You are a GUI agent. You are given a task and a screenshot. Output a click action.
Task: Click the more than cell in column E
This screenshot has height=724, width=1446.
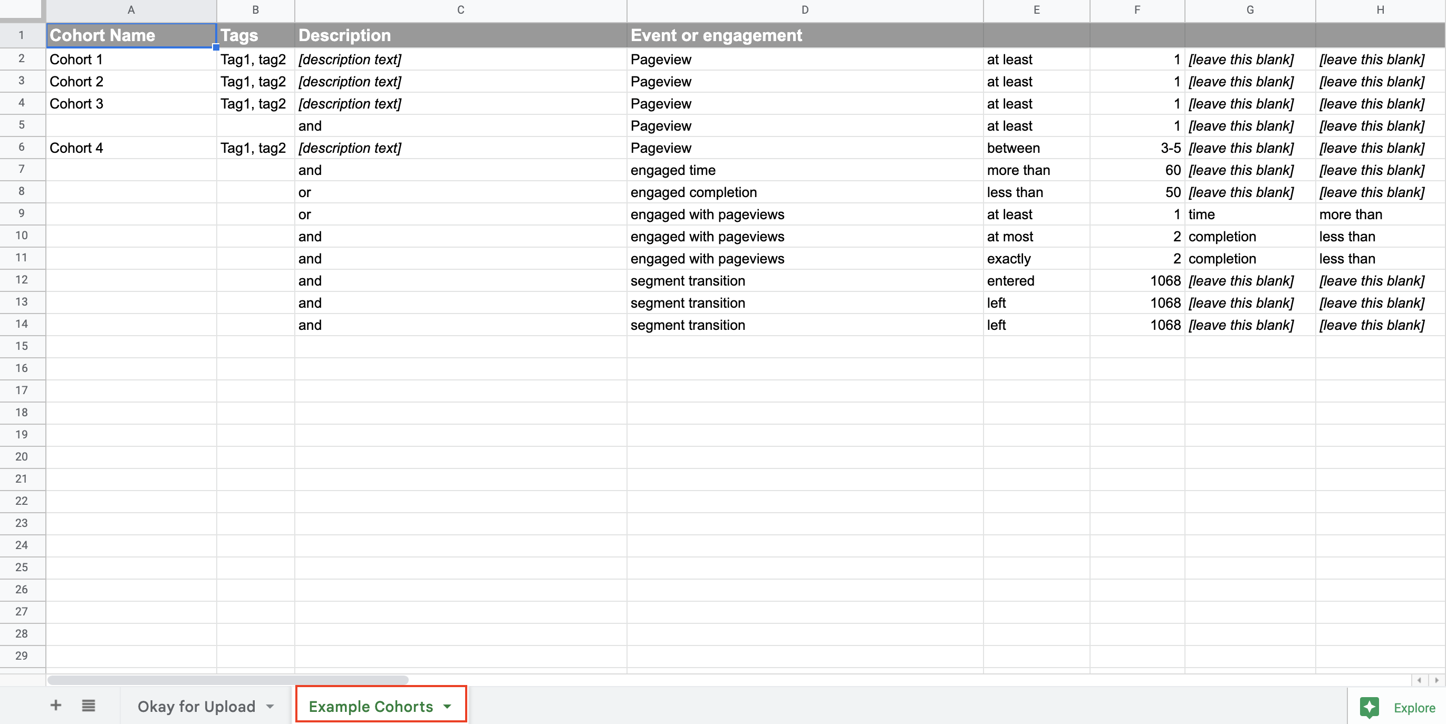click(1036, 170)
